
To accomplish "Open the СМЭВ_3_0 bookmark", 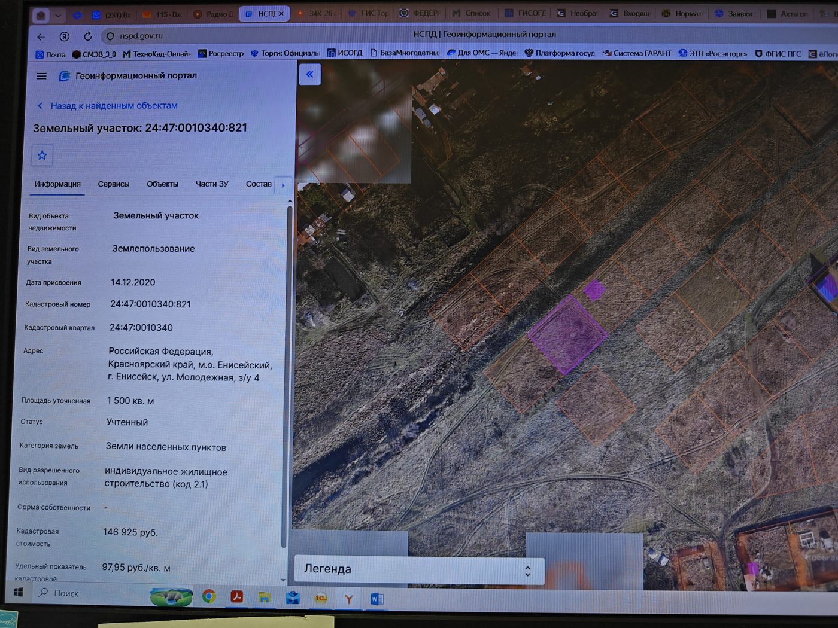I will pyautogui.click(x=94, y=54).
